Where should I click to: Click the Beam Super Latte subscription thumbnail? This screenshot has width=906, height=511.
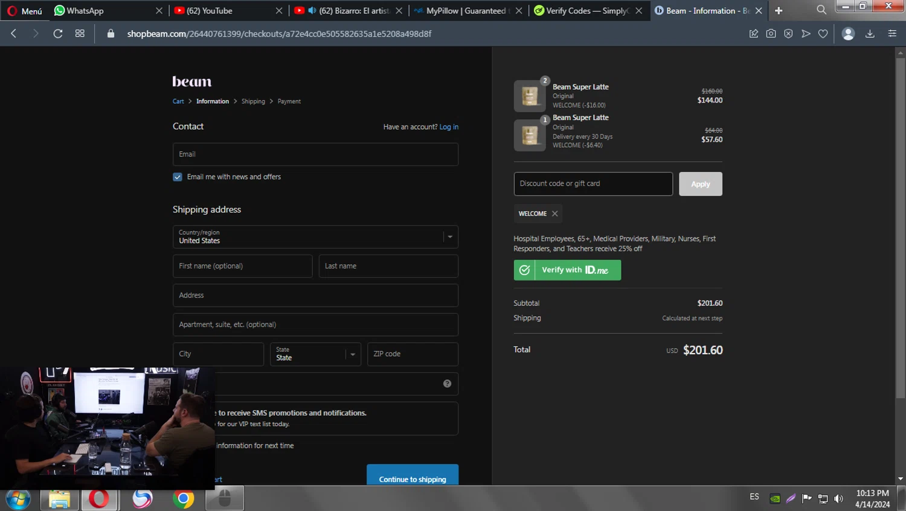pos(530,135)
